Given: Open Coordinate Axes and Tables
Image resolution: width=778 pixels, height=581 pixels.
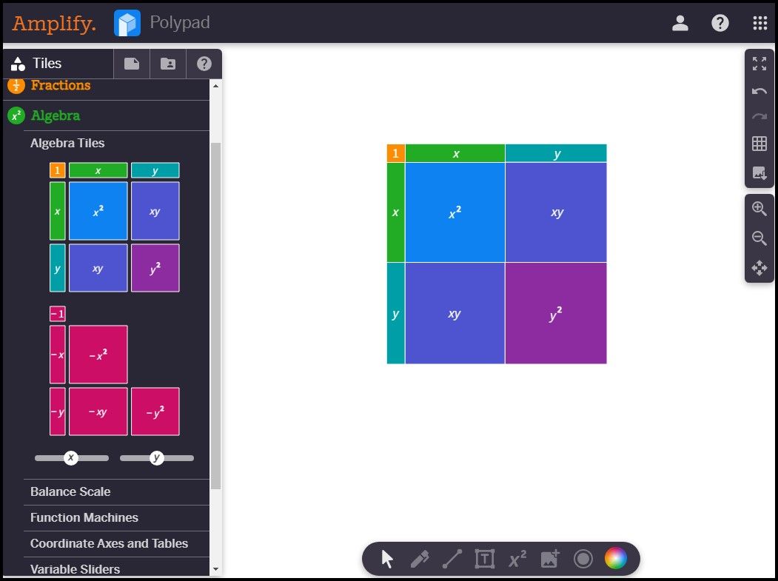Looking at the screenshot, I should 107,543.
